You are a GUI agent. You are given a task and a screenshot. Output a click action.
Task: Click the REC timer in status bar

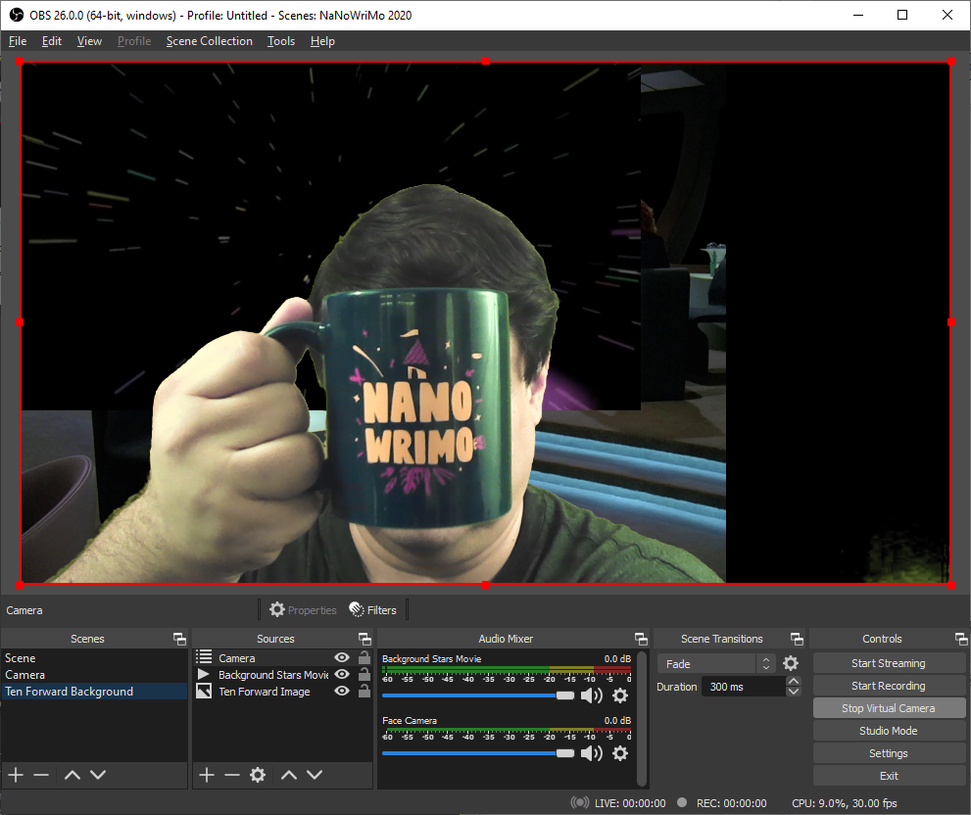731,803
